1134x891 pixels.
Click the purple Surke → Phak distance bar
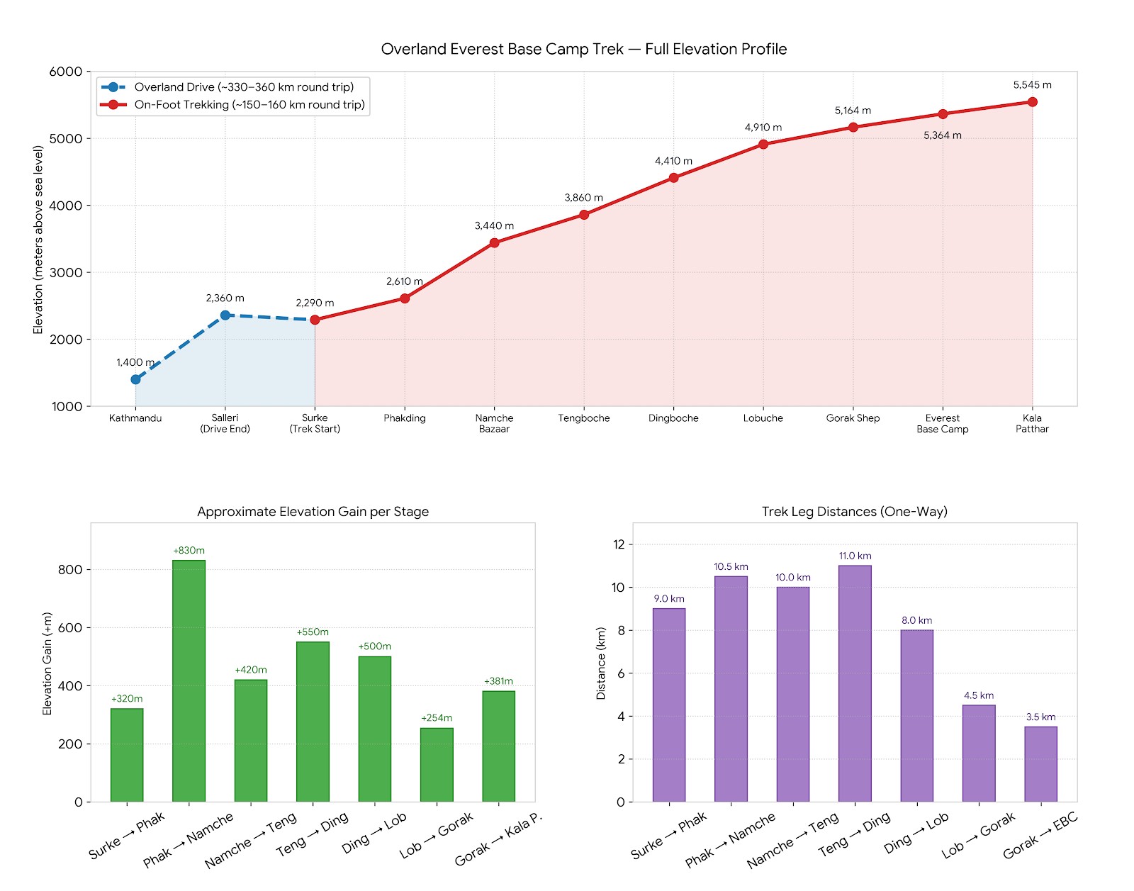[x=669, y=705]
